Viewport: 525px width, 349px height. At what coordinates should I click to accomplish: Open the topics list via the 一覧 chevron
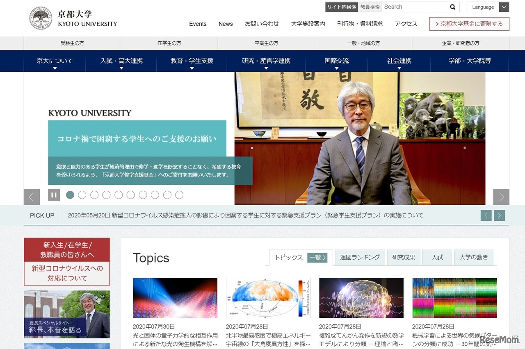[x=318, y=258]
